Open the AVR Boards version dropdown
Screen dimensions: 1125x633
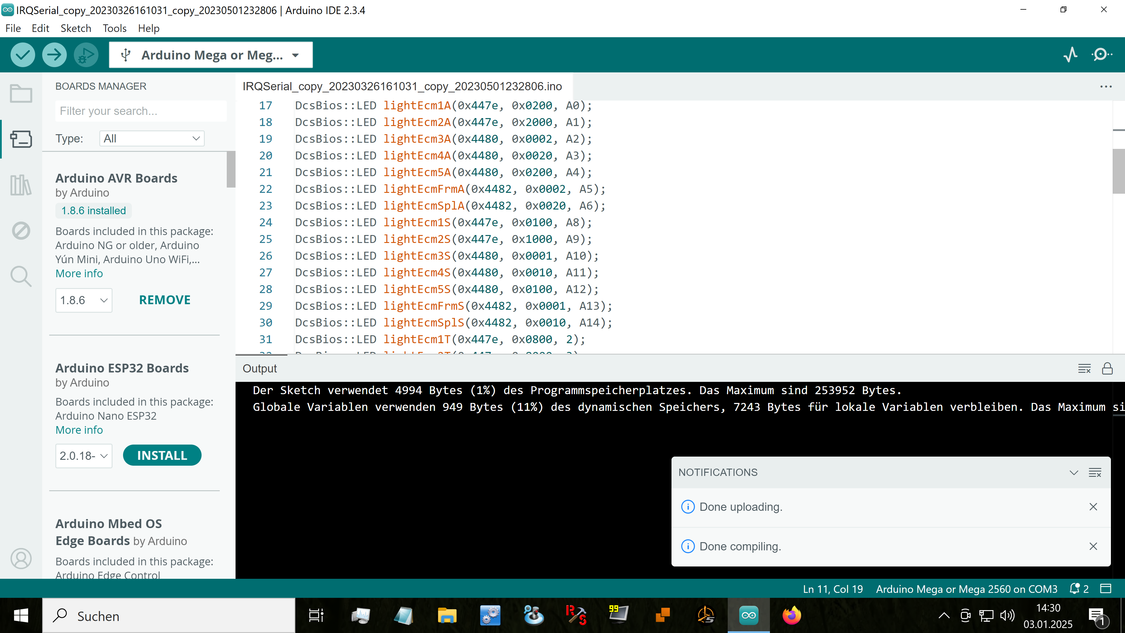pyautogui.click(x=84, y=300)
